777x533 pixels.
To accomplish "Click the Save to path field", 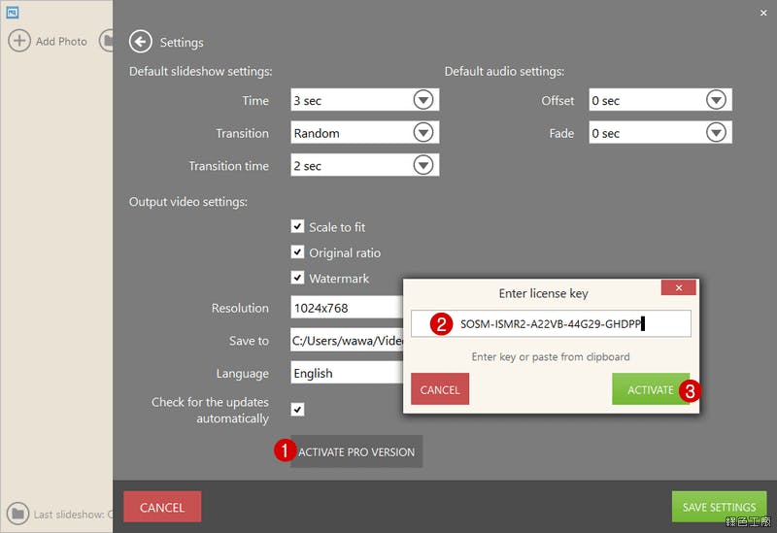I will coord(347,341).
